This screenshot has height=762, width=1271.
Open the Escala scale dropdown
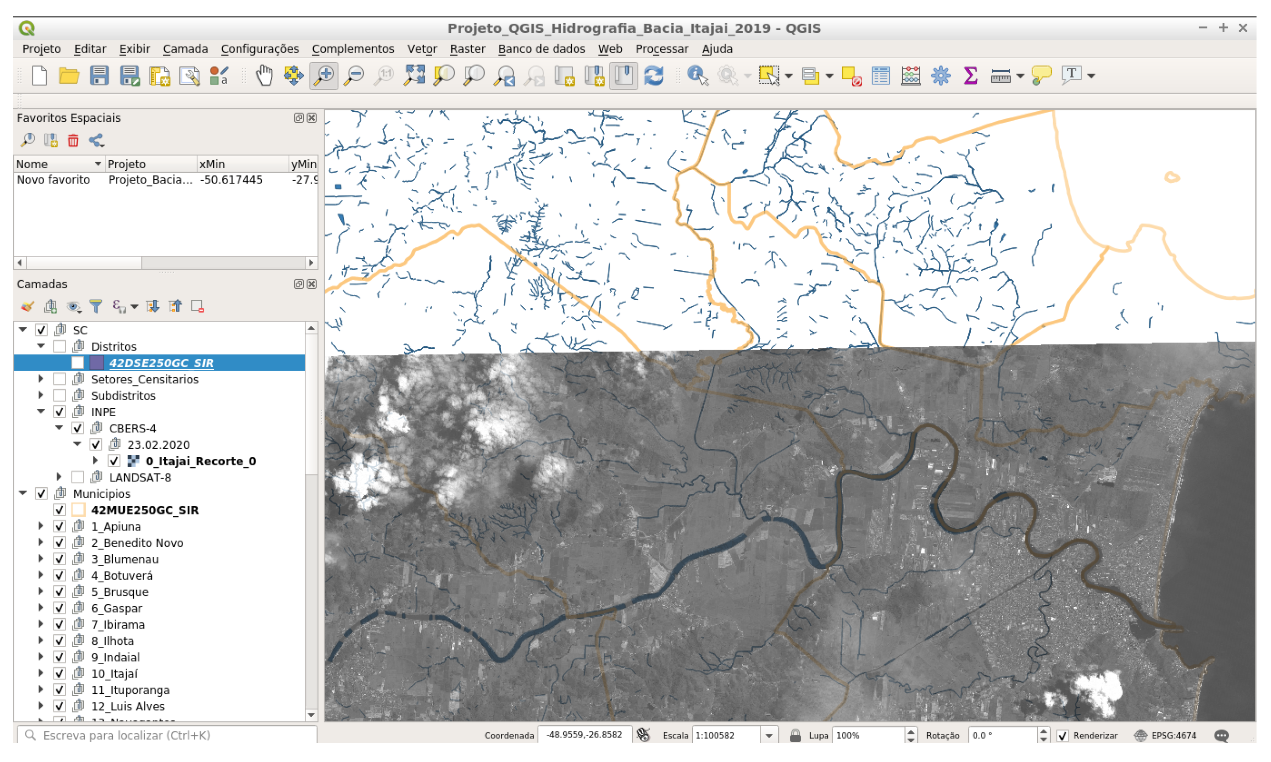click(x=769, y=736)
